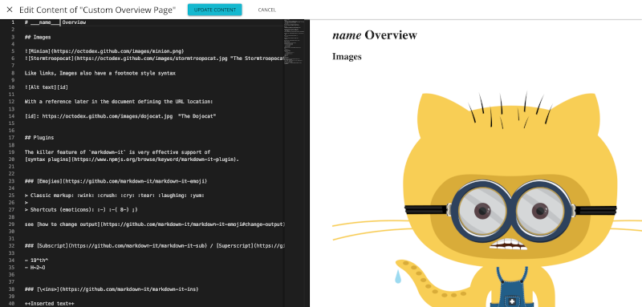Click the '### [Emojies]' heading line
Screen dimensions: 642x307
116,181
